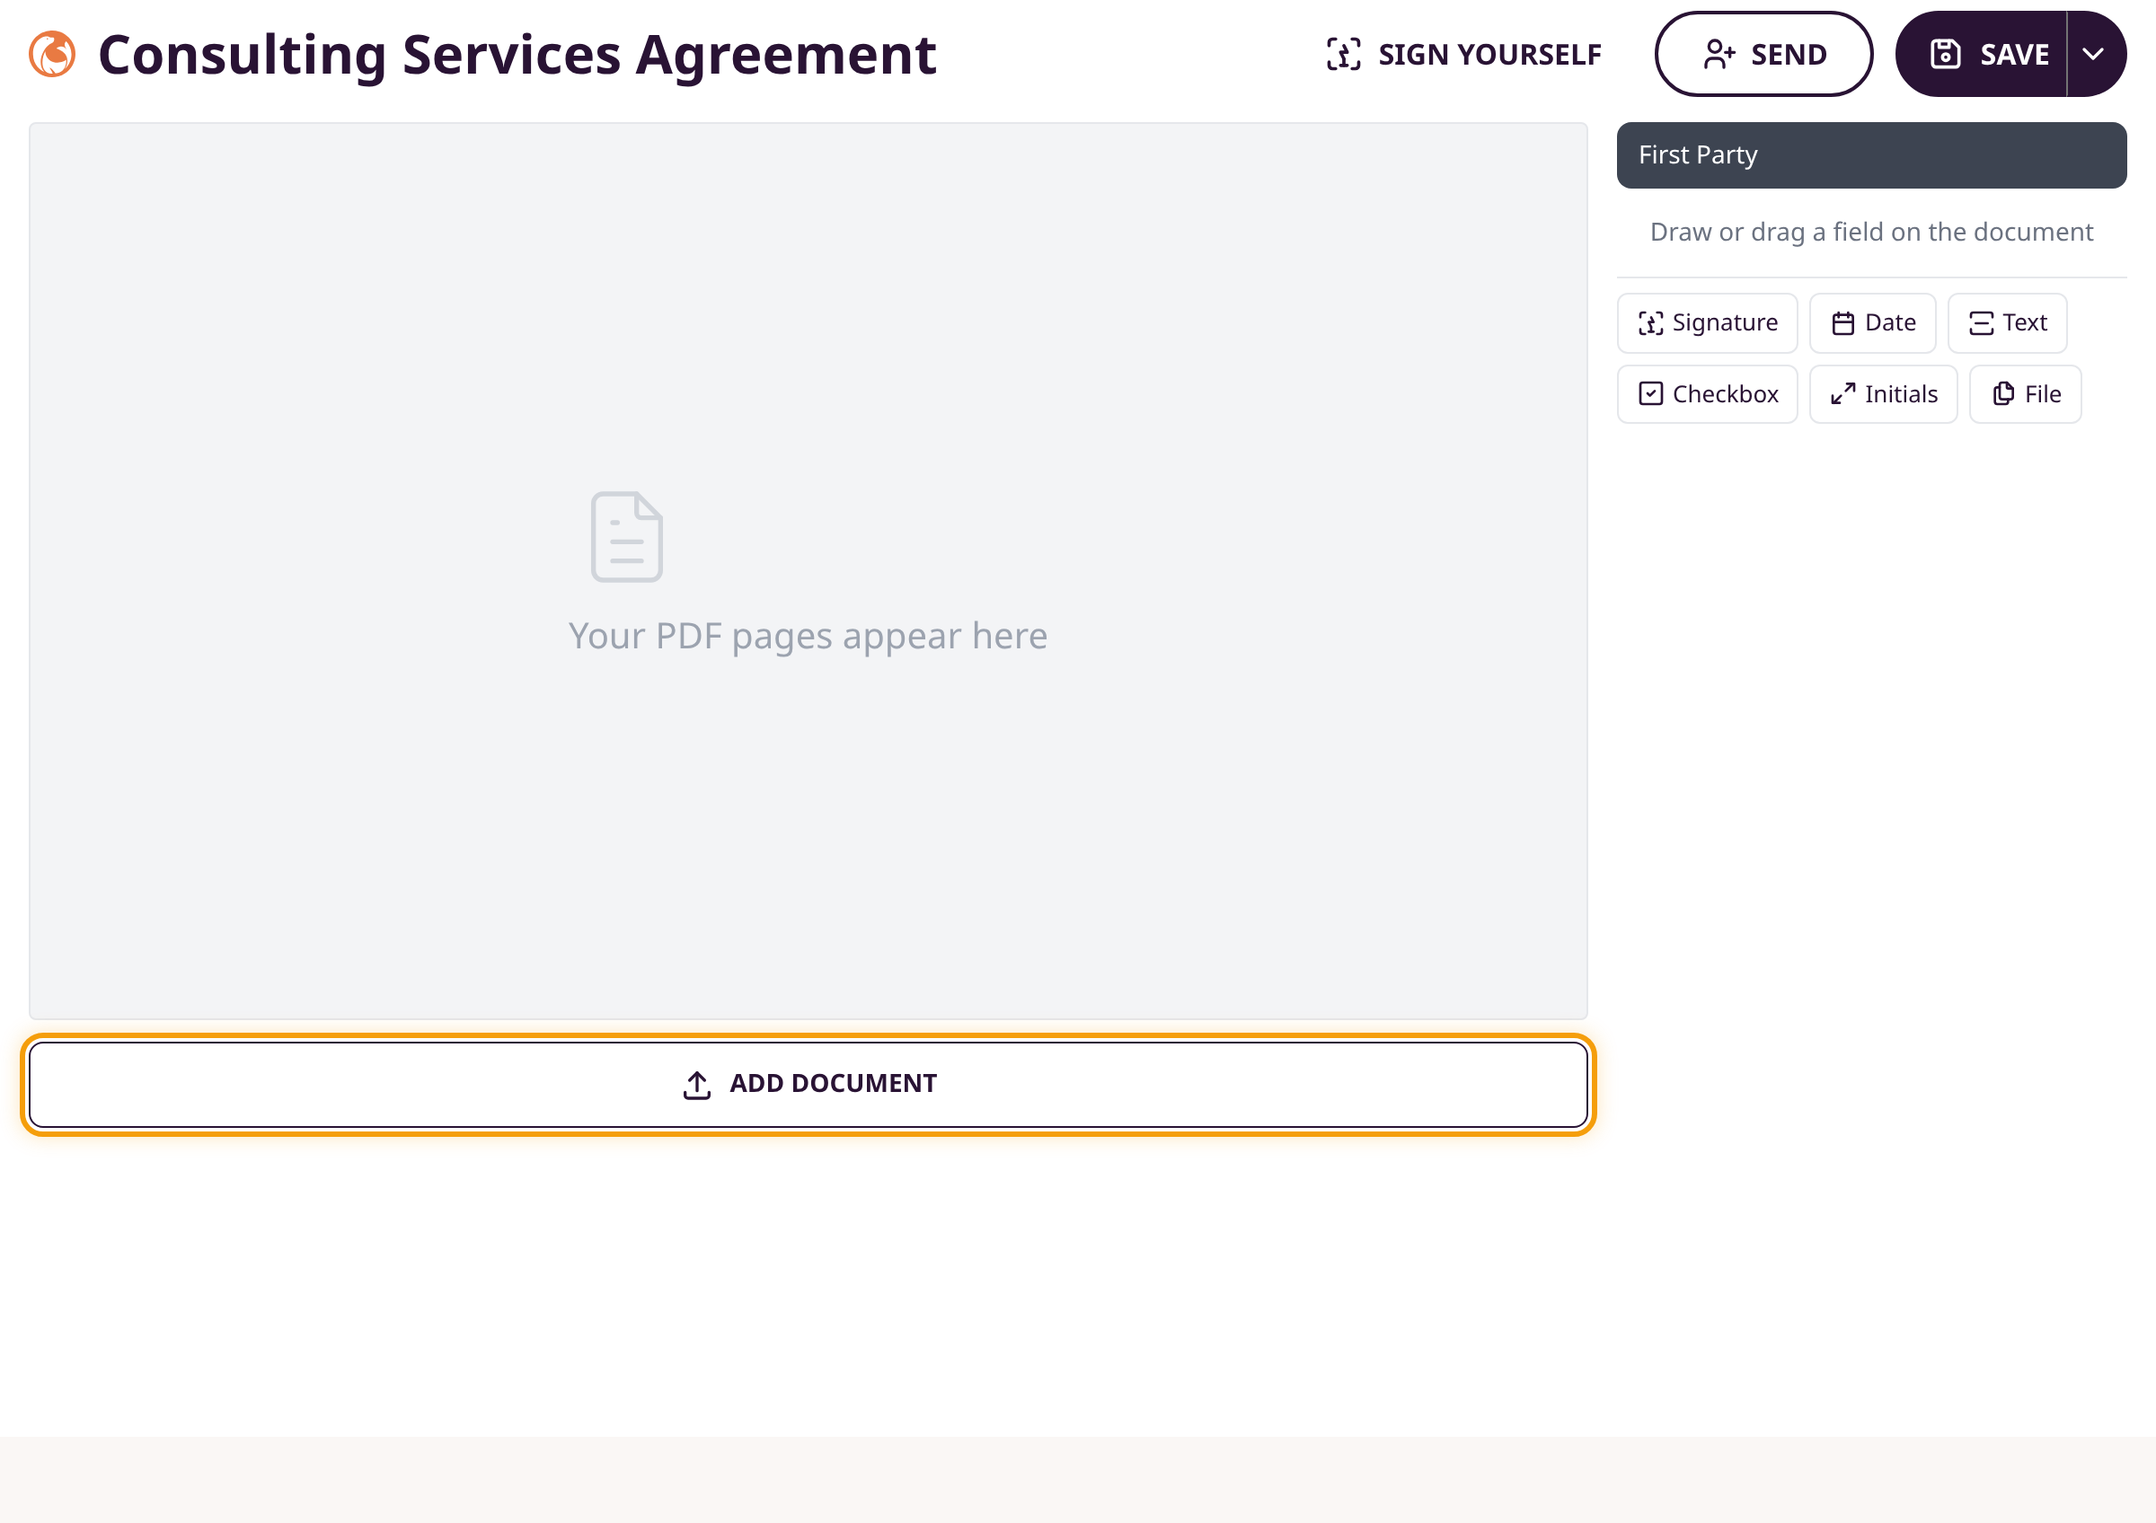
Task: Click the empty PDF pages placeholder area
Action: (808, 570)
